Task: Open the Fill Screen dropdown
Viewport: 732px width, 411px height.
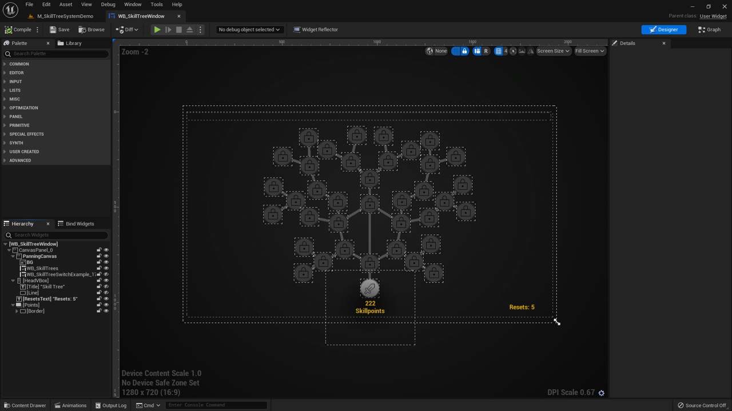Action: 589,51
